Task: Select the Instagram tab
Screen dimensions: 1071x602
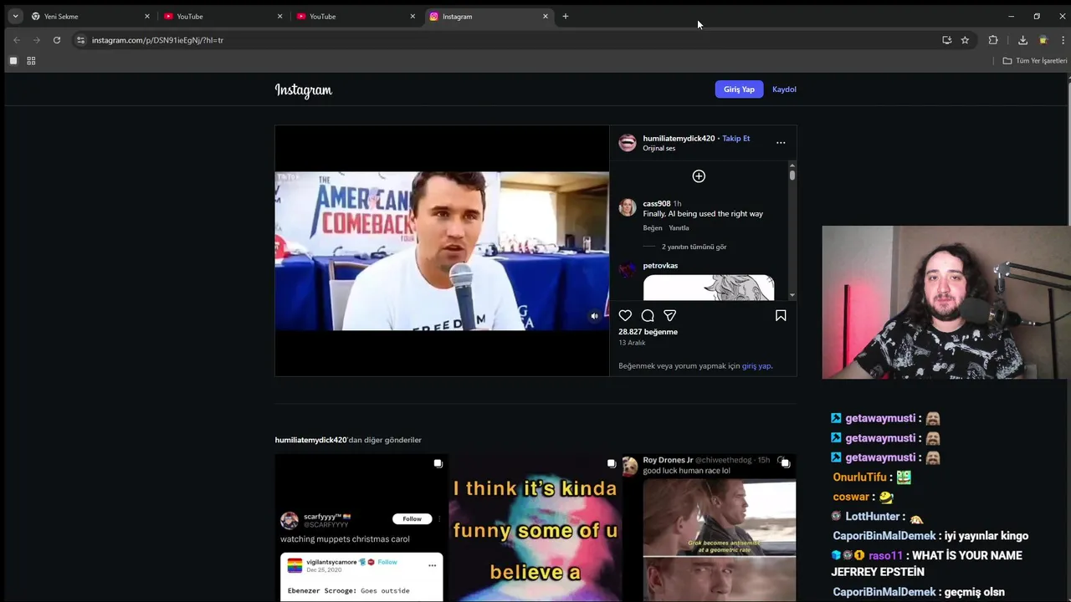Action: pos(489,16)
